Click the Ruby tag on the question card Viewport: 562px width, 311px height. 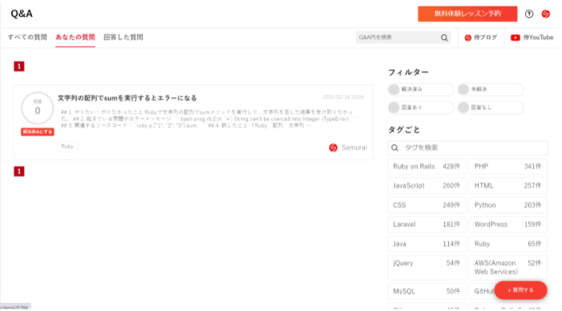(x=67, y=146)
